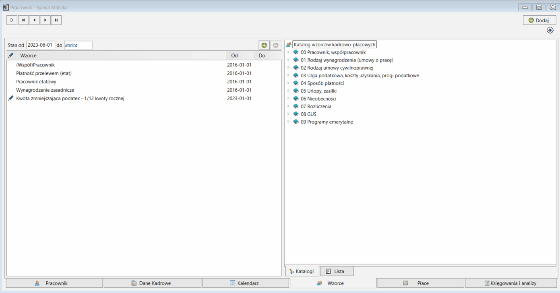Image resolution: width=560 pixels, height=293 pixels.
Task: Go to the previous employee record
Action: (34, 20)
